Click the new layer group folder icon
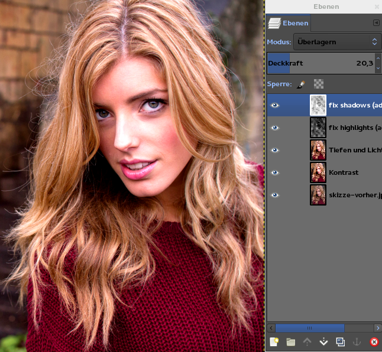 [x=290, y=341]
